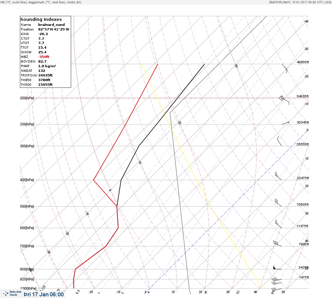The image size is (332, 298).
Task: Click the 0.5 mixing ratio label
Action: [78, 292]
